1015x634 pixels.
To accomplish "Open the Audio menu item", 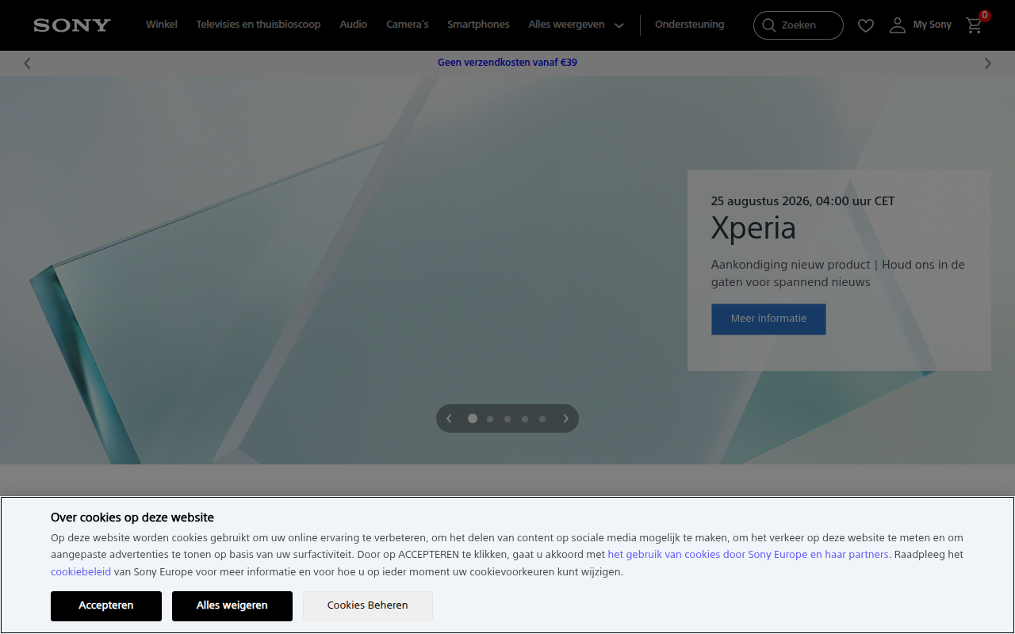I will point(354,25).
